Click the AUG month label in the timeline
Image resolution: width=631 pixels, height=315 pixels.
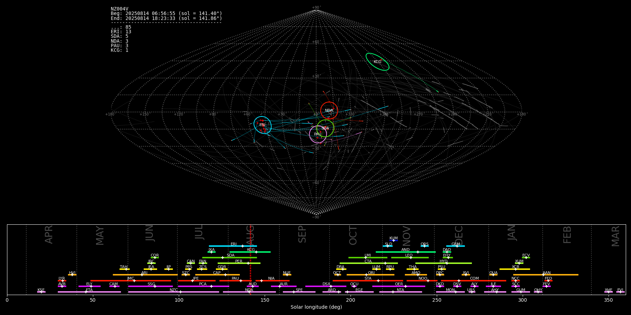tap(250, 236)
